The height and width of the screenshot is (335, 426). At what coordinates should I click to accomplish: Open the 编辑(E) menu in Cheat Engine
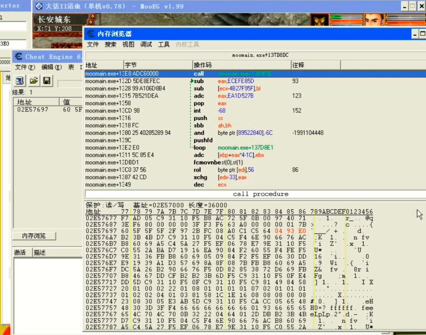coord(52,67)
